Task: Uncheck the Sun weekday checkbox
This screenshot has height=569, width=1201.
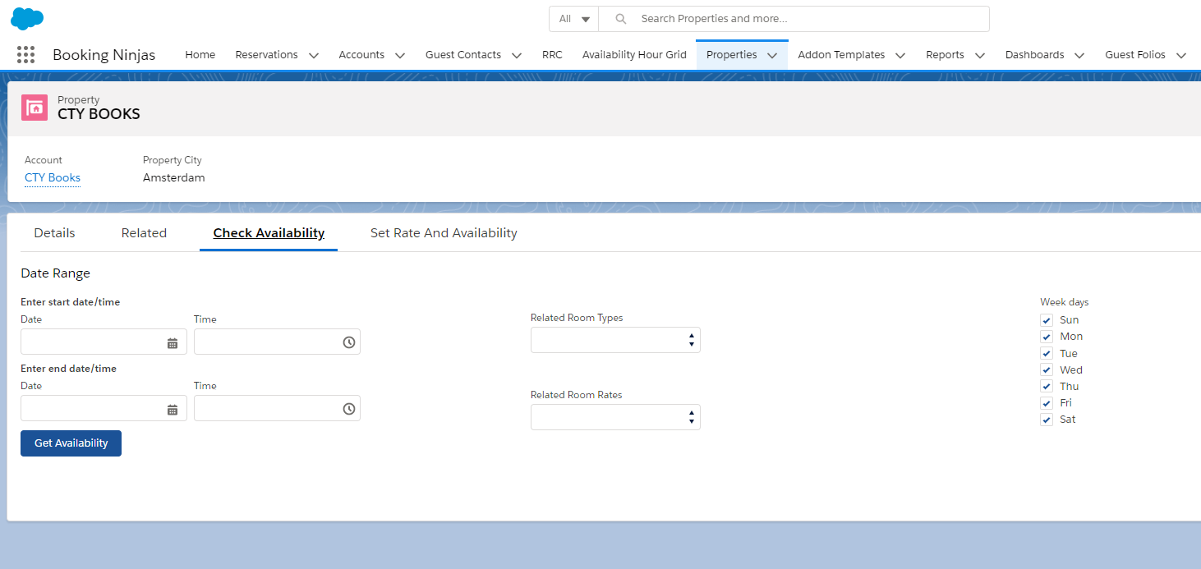Action: [x=1047, y=320]
